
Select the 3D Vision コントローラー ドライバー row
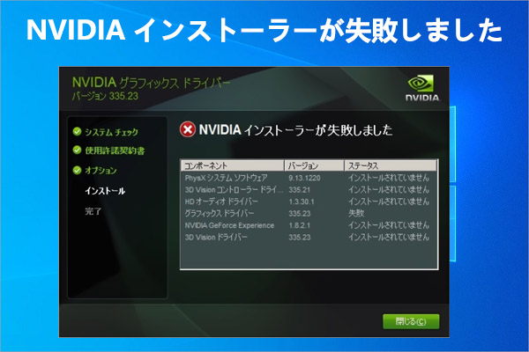(309, 190)
